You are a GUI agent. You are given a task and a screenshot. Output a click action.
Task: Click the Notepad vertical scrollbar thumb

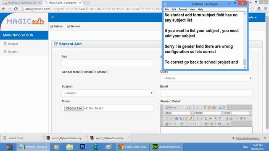245,62
